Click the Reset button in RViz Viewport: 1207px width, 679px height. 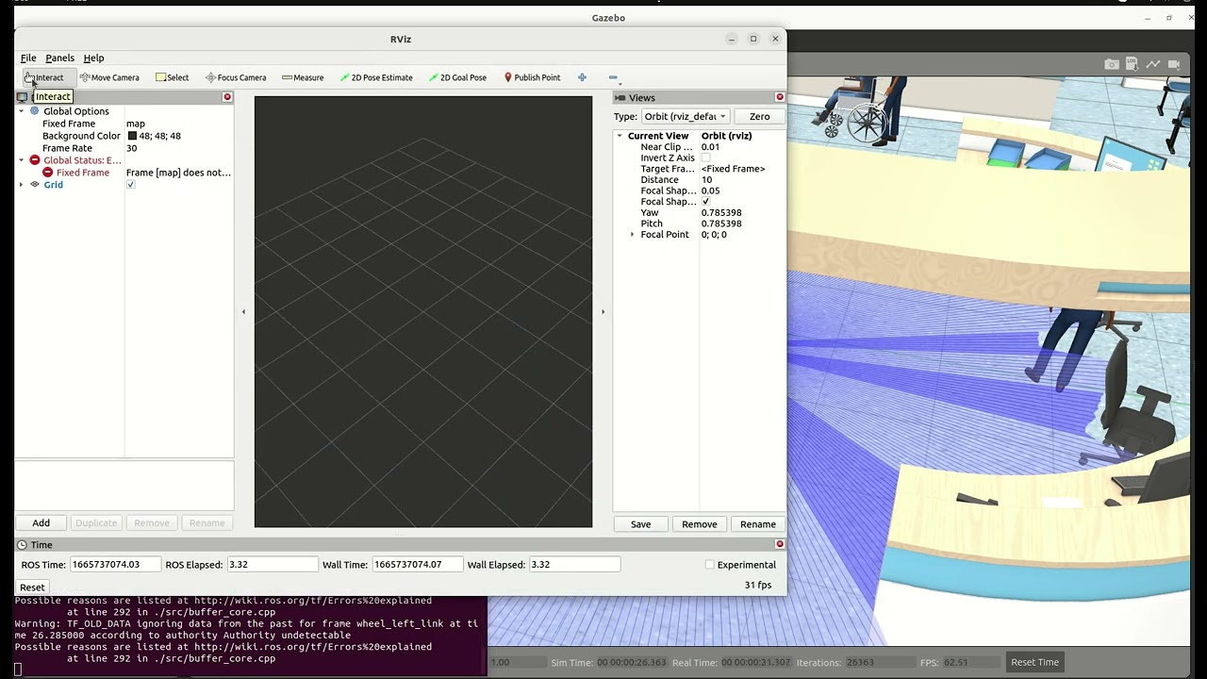point(32,588)
